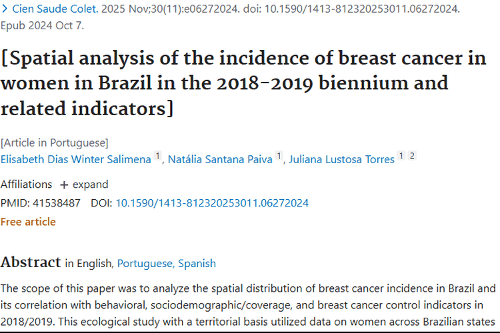Click the Free article label
The height and width of the screenshot is (333, 500).
[28, 222]
